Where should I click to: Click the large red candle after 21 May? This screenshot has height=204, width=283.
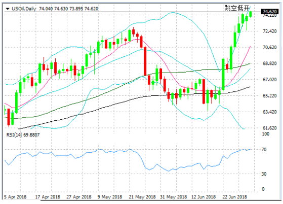pyautogui.click(x=145, y=61)
